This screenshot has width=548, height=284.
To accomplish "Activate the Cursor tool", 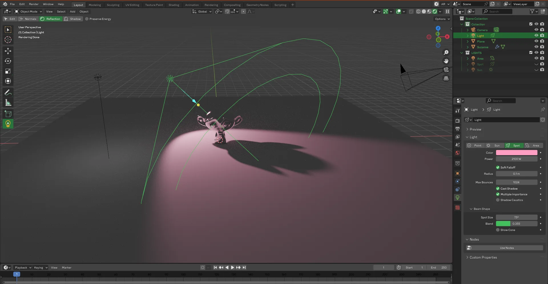I will [x=8, y=40].
